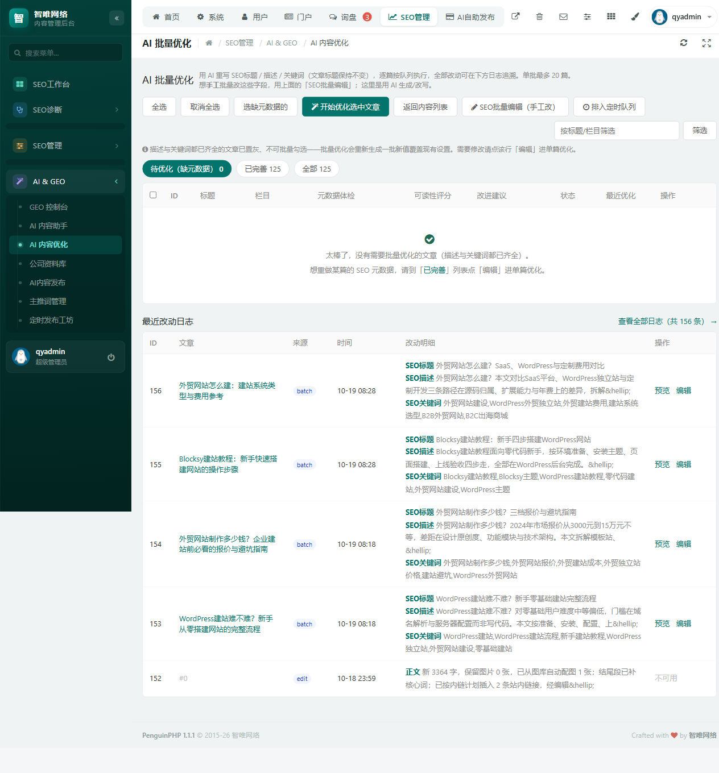719x773 pixels.
Task: Open the qyadmin user dropdown in top bar
Action: pyautogui.click(x=684, y=17)
